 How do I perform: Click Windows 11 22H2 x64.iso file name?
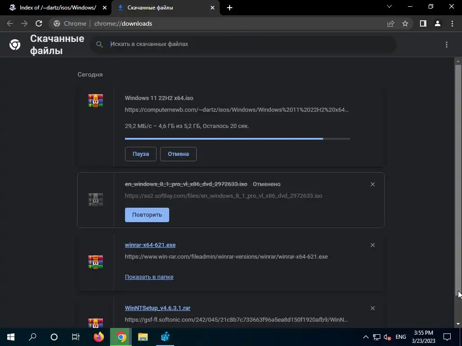(159, 98)
